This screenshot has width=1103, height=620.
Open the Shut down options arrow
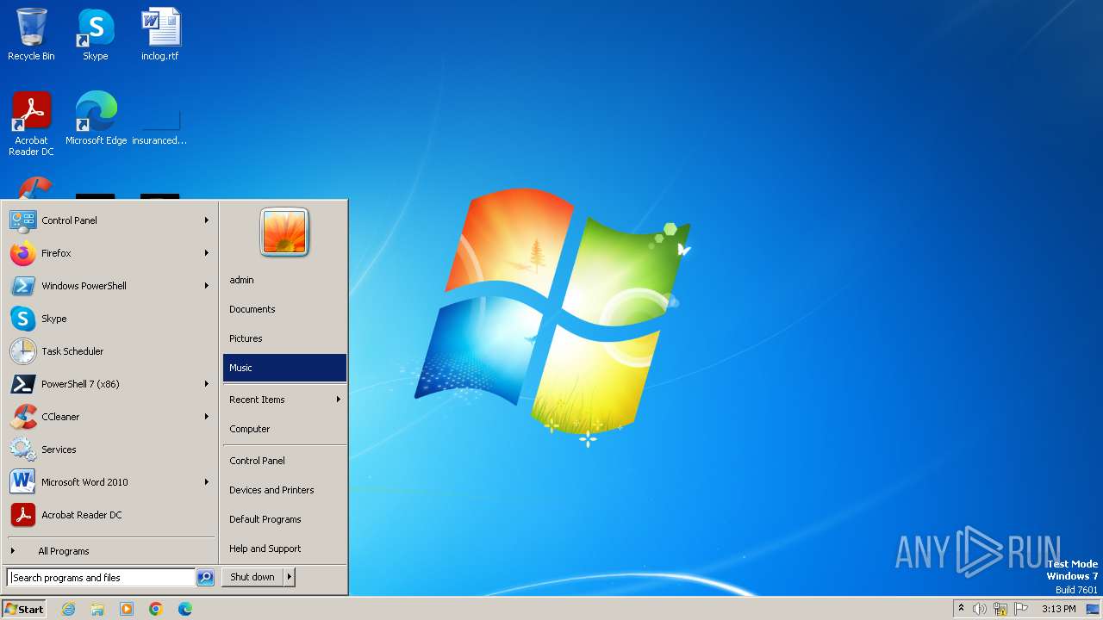(x=290, y=578)
